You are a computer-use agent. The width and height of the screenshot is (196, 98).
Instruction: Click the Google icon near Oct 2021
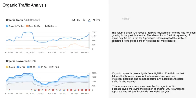[x=75, y=90]
